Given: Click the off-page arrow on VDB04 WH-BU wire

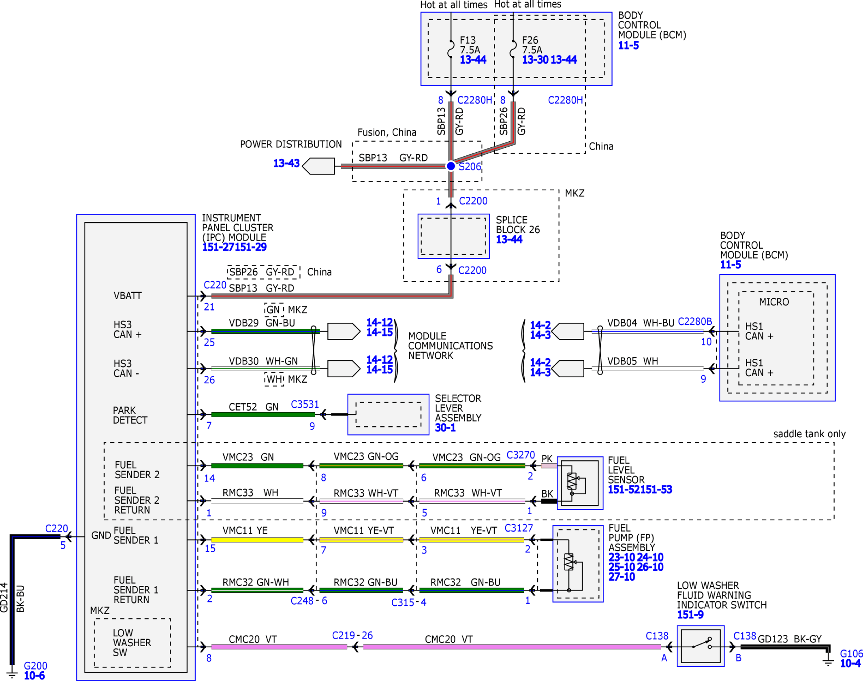Looking at the screenshot, I should [x=568, y=331].
